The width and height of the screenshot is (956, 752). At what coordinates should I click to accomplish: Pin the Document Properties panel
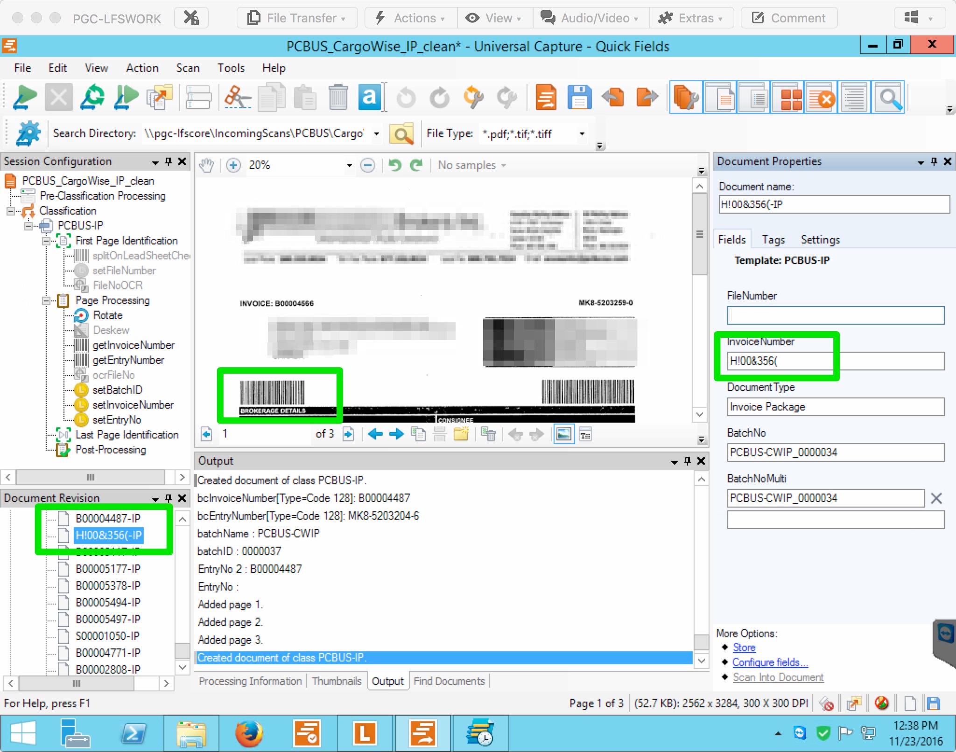coord(934,161)
